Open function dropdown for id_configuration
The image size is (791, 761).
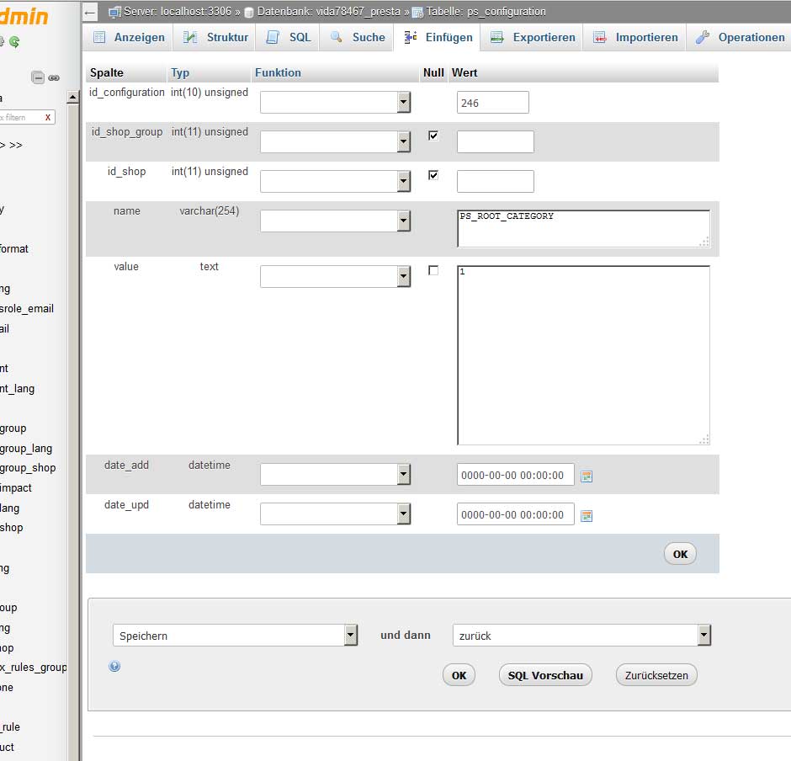point(336,103)
